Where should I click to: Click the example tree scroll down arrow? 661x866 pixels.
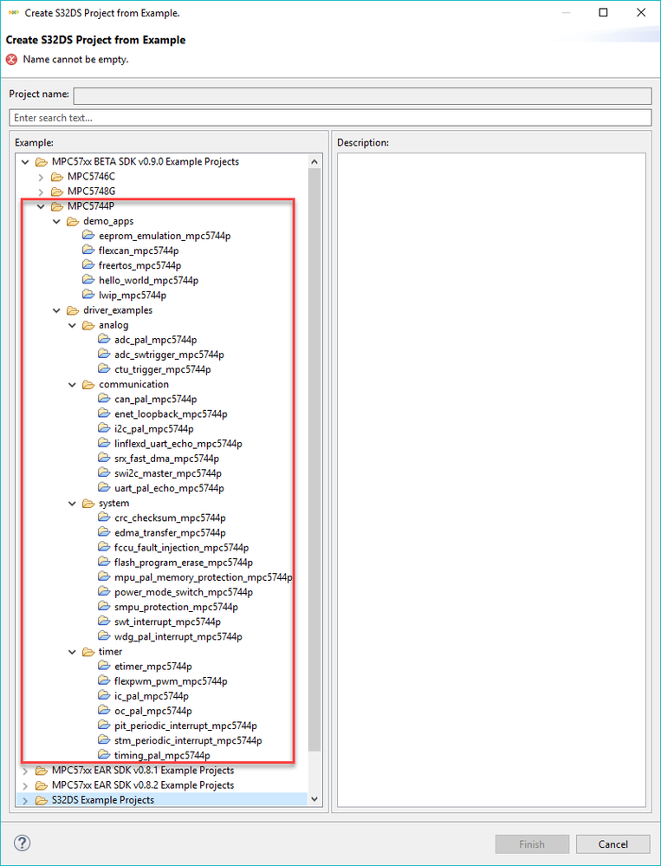[314, 799]
